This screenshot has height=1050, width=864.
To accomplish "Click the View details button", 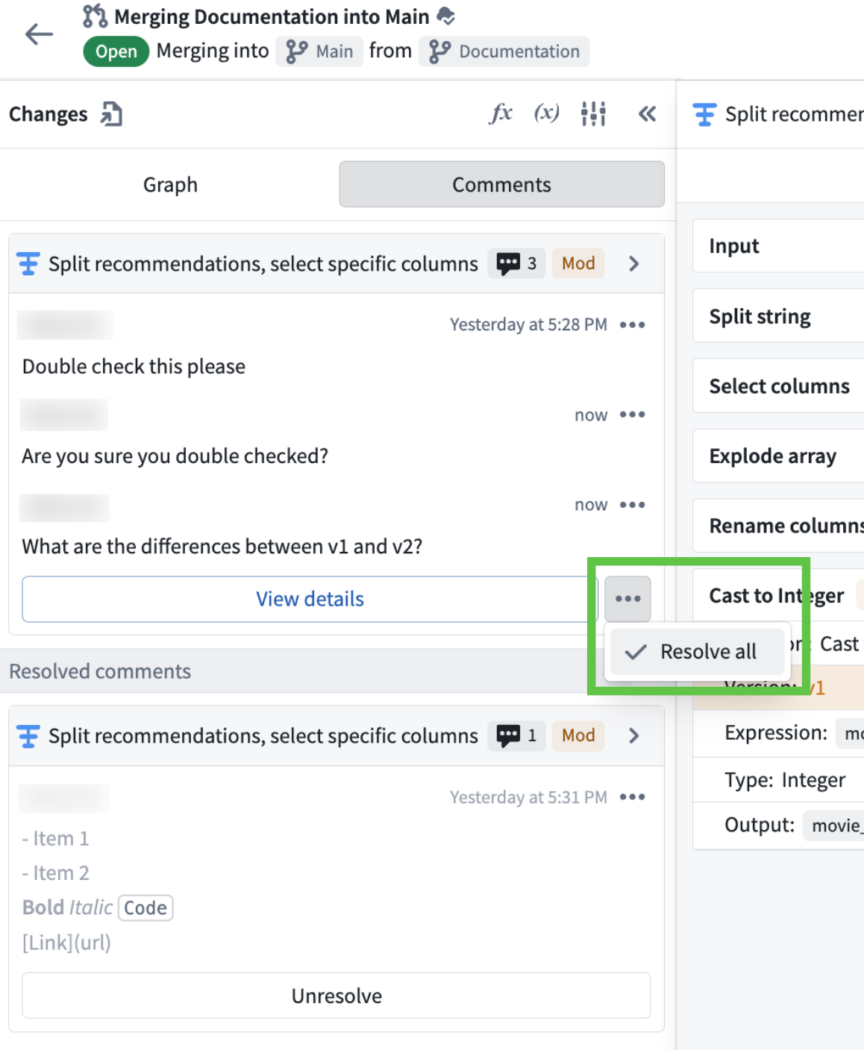I will coord(310,599).
